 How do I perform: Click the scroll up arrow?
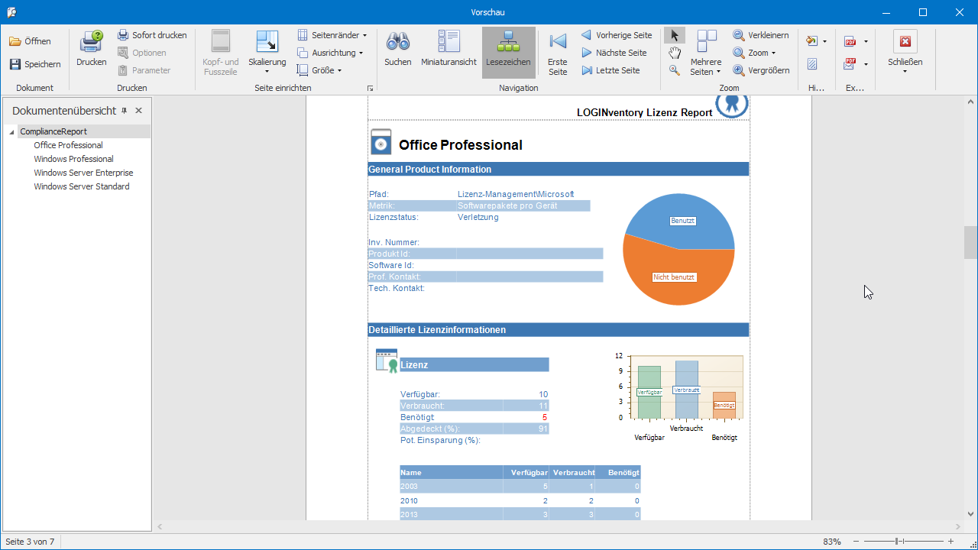pyautogui.click(x=971, y=102)
